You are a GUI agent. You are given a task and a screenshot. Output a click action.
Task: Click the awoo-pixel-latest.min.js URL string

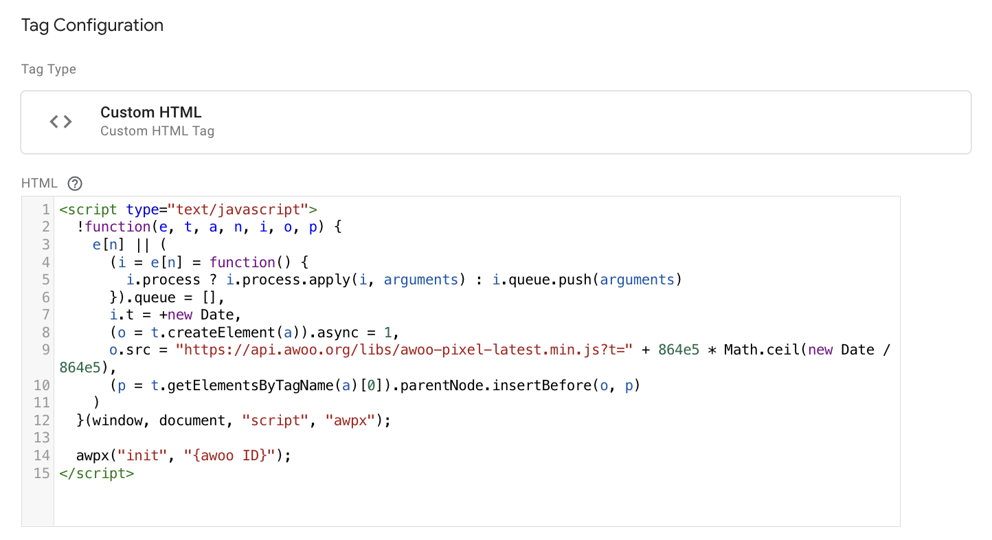click(404, 350)
